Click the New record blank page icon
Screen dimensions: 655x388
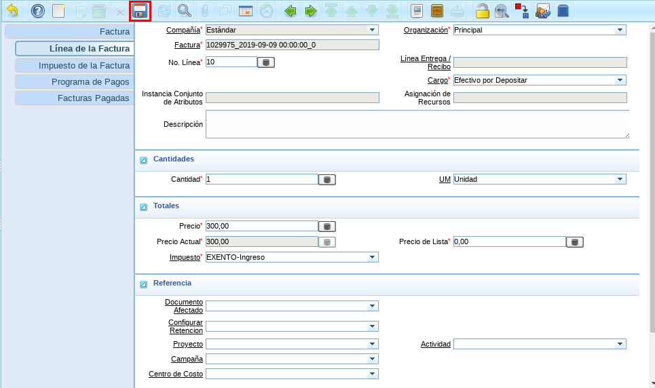(59, 11)
